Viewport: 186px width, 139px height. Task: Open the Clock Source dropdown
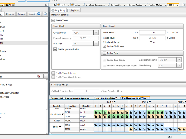pyautogui.click(x=96, y=33)
